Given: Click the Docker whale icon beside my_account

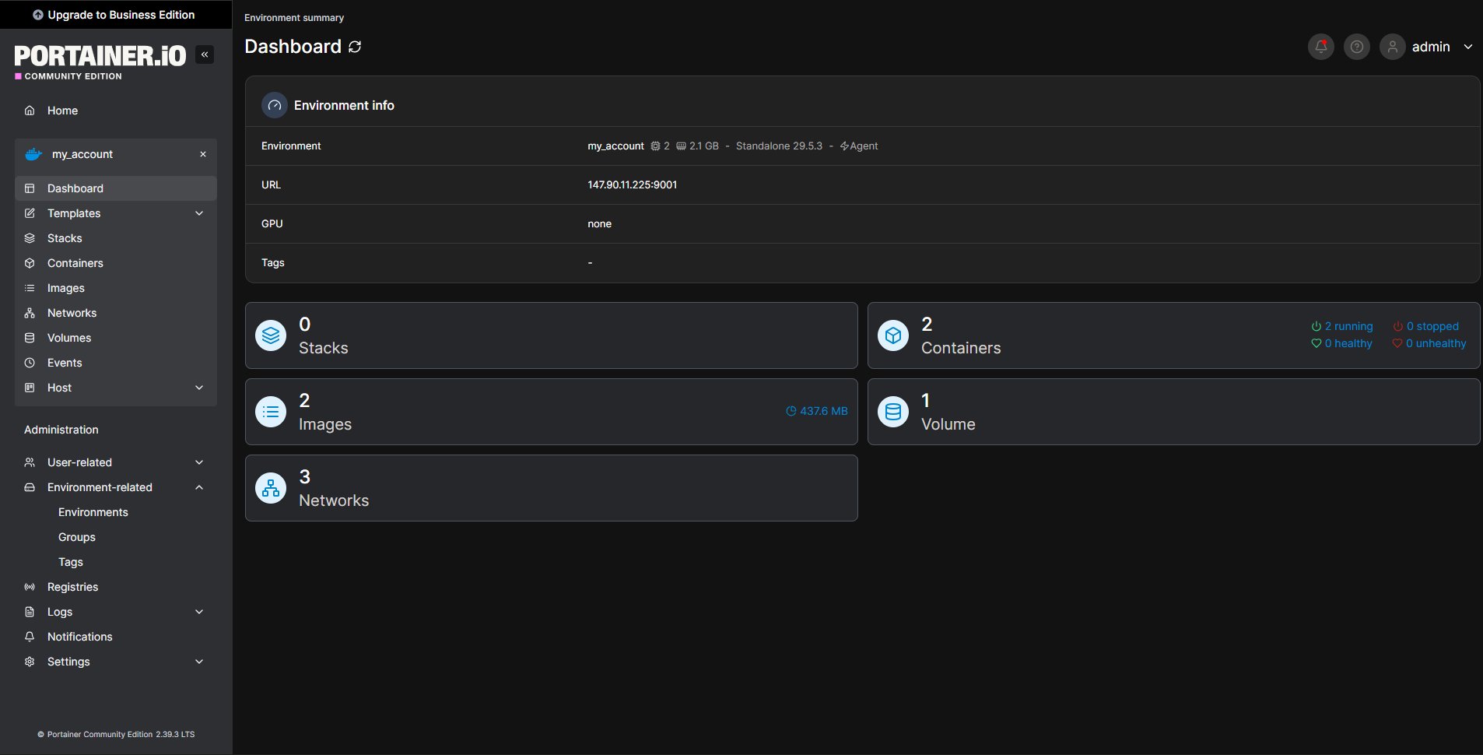Looking at the screenshot, I should coord(33,154).
